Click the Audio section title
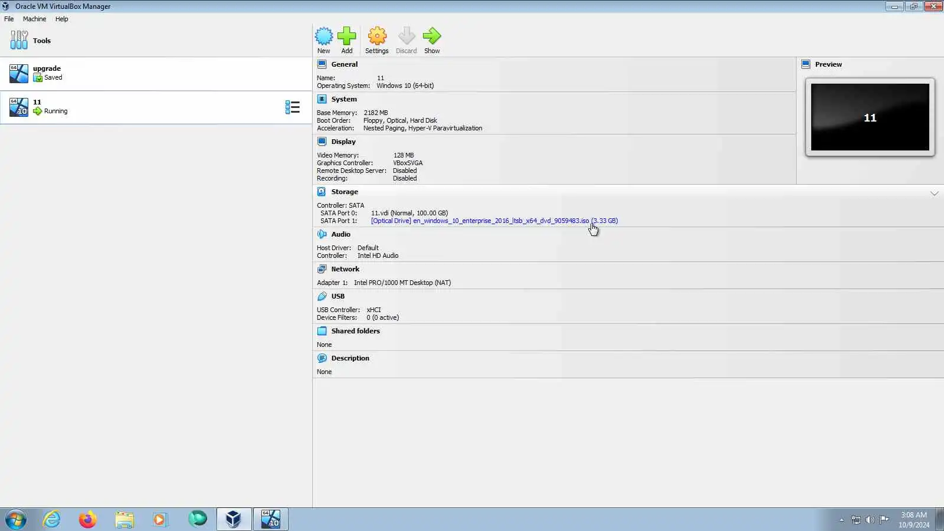 [341, 234]
